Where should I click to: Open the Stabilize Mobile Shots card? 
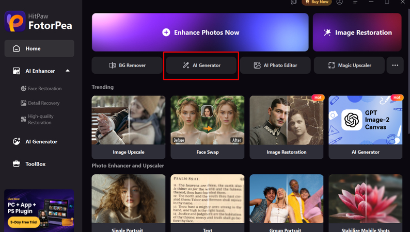tap(365, 203)
